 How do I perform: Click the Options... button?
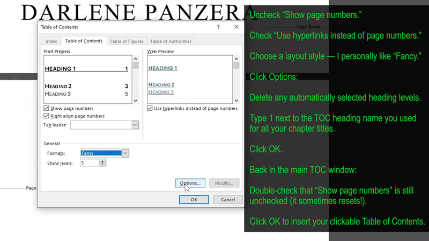pos(190,183)
